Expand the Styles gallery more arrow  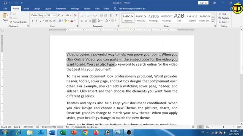click(x=213, y=22)
